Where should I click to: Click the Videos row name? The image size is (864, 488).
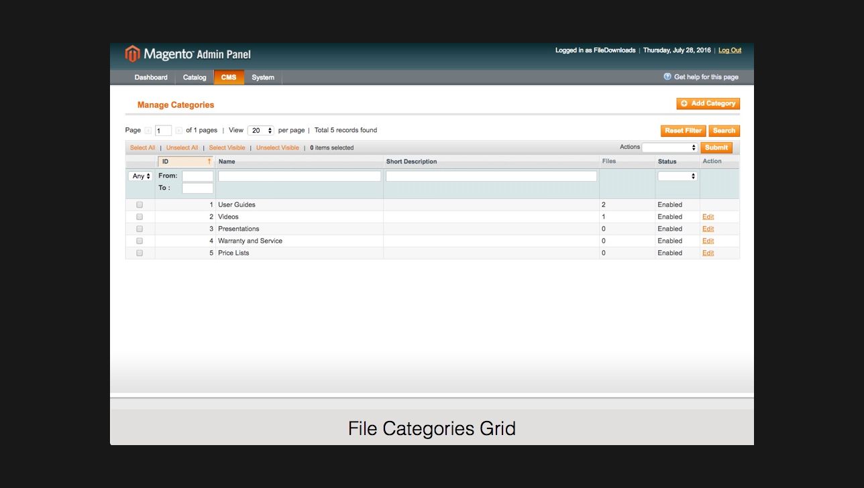click(x=228, y=217)
